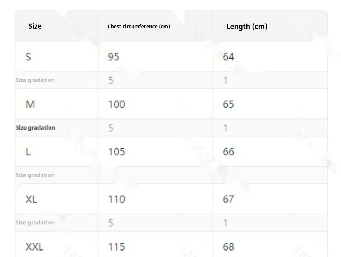The height and width of the screenshot is (257, 341).
Task: Click the Size column header
Action: pyautogui.click(x=35, y=26)
